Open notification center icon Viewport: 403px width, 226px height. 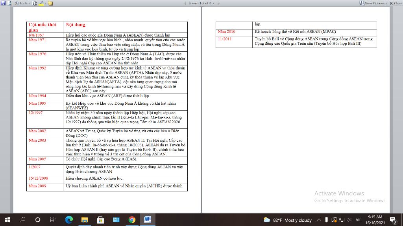click(393, 220)
